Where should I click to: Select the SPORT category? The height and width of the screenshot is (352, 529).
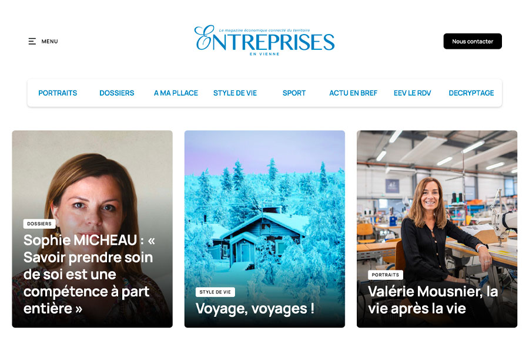tap(294, 93)
